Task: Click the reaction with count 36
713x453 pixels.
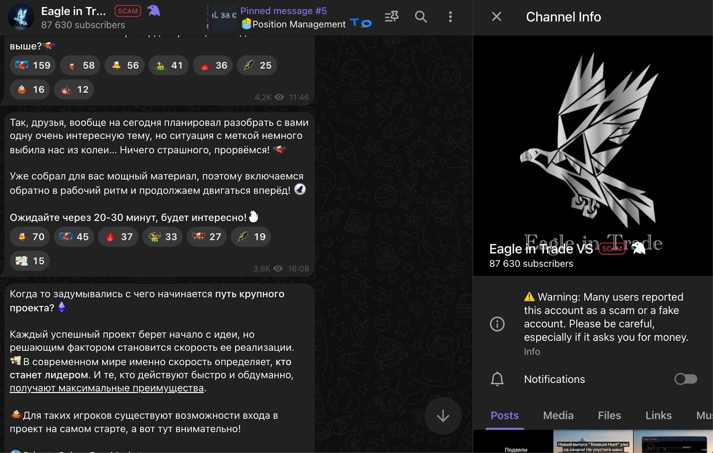Action: coord(213,66)
